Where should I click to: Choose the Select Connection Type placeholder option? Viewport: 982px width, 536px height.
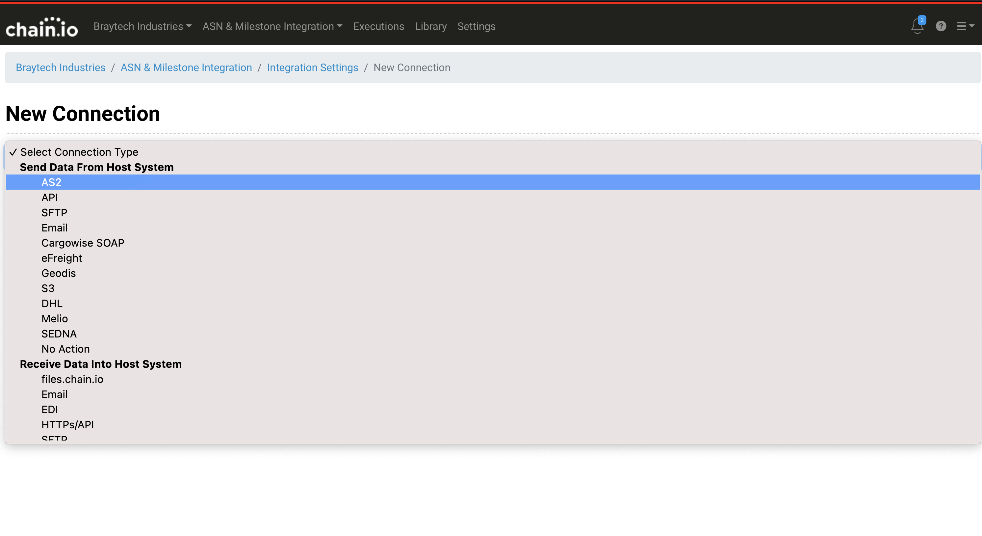point(493,152)
